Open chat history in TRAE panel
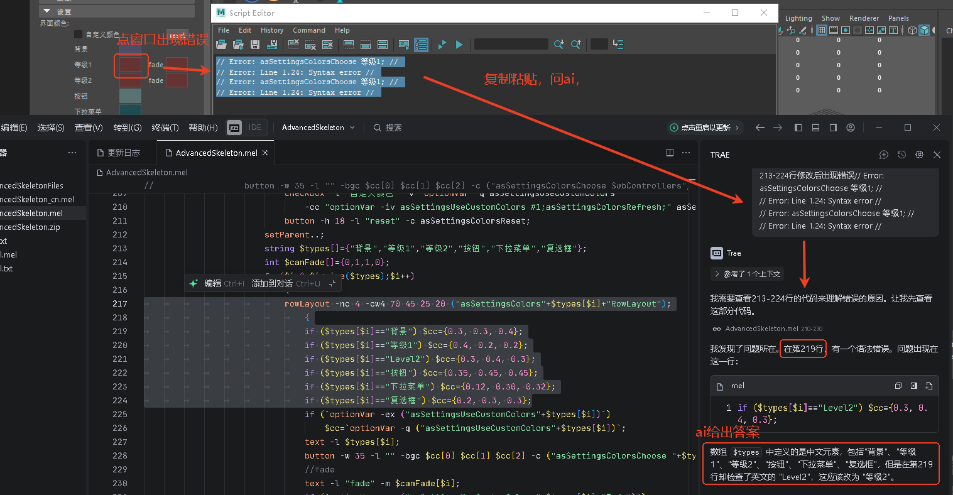The height and width of the screenshot is (495, 953). click(x=901, y=155)
